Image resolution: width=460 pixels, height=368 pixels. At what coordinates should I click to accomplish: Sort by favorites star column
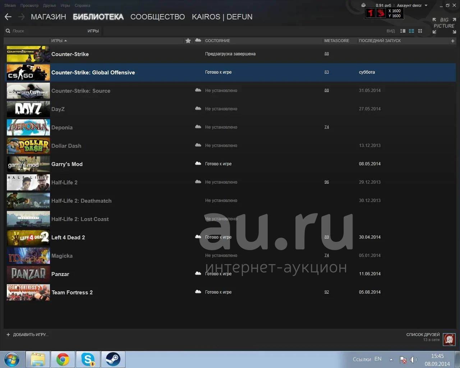188,41
